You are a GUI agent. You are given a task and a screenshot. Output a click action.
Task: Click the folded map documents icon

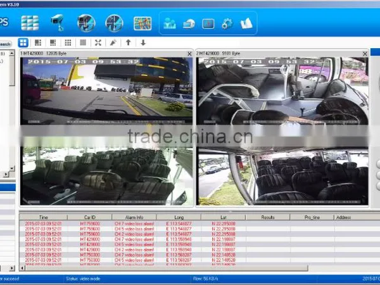tap(246, 23)
